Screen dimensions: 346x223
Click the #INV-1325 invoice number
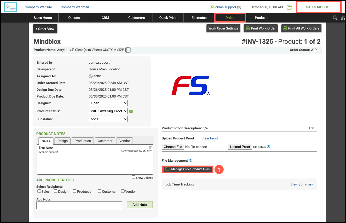[x=257, y=41]
